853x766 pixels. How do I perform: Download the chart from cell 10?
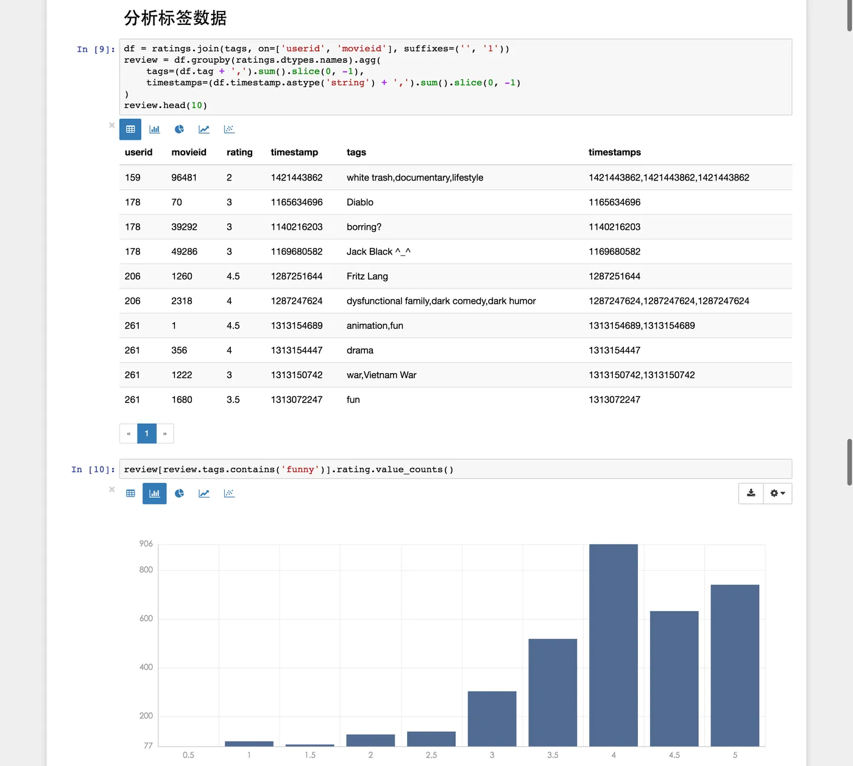[751, 493]
